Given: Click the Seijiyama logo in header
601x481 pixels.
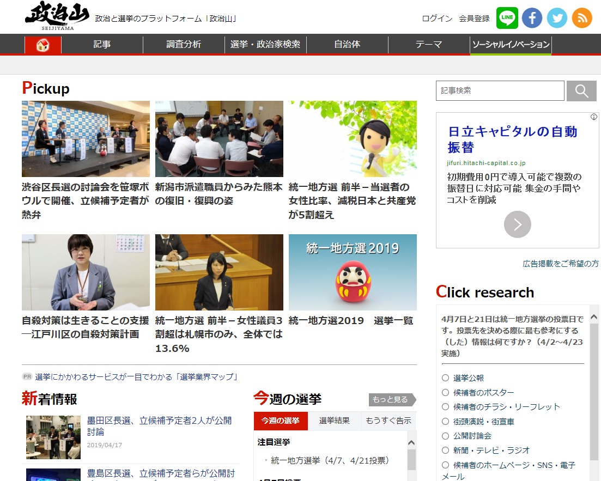Looking at the screenshot, I should 57,16.
